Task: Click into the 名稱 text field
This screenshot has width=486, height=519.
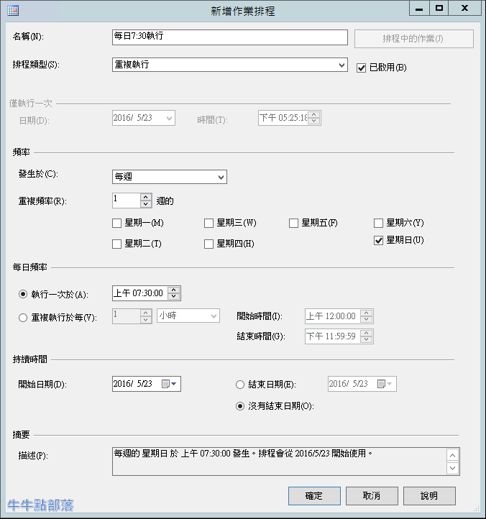Action: pos(230,36)
